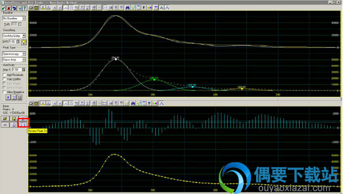
Task: Open help with the question mark icon
Action: pyautogui.click(x=25, y=8)
